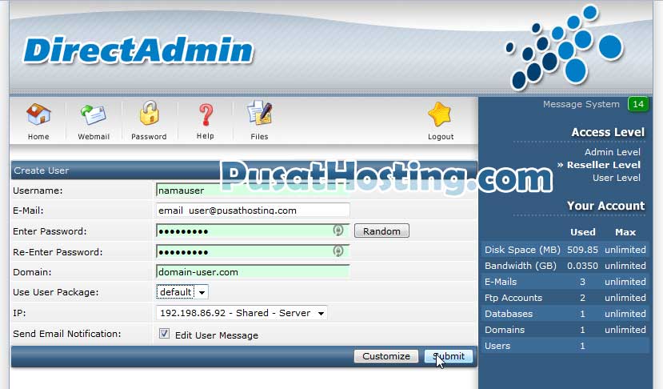663x389 pixels.
Task: Switch to User Level access
Action: tap(616, 178)
